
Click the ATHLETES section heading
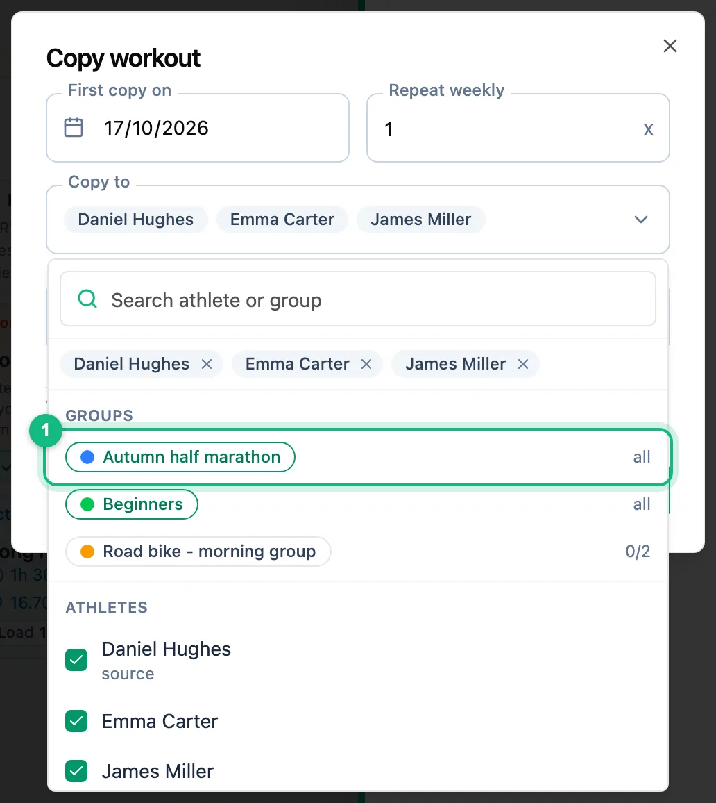[106, 607]
